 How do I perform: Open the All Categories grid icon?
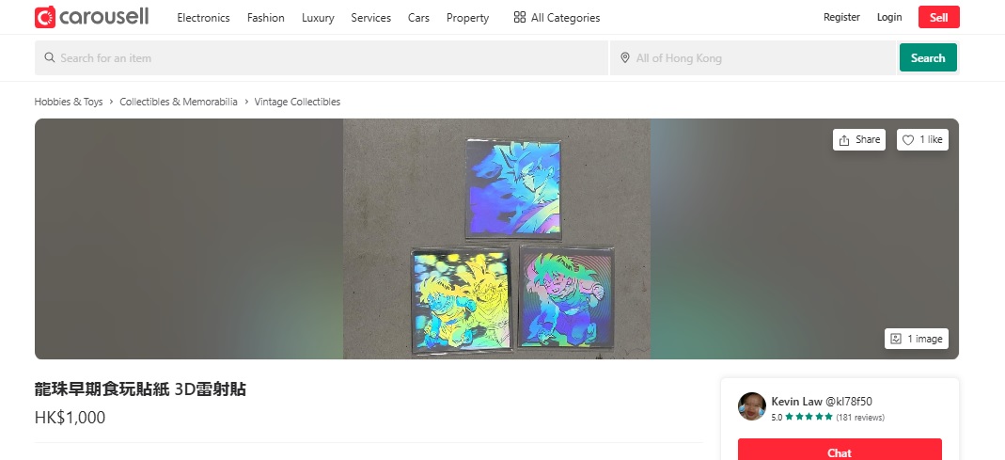520,17
